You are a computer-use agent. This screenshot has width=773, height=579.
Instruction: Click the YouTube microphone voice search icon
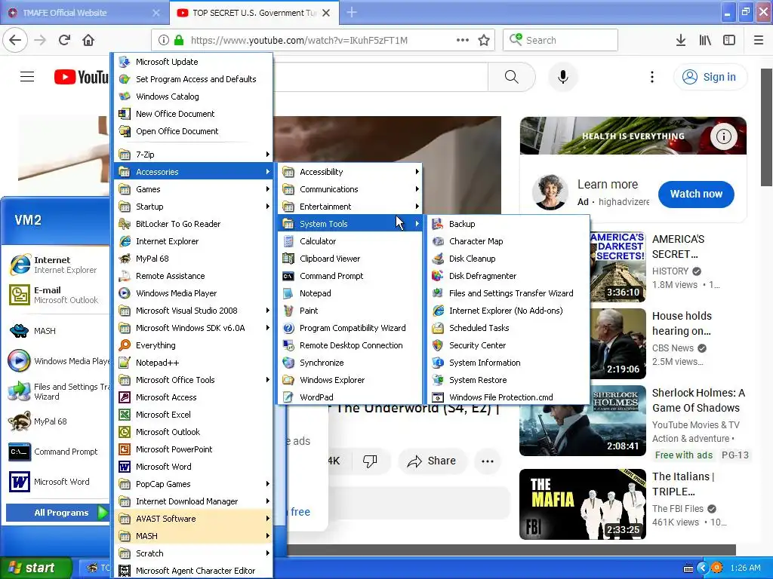(x=562, y=77)
